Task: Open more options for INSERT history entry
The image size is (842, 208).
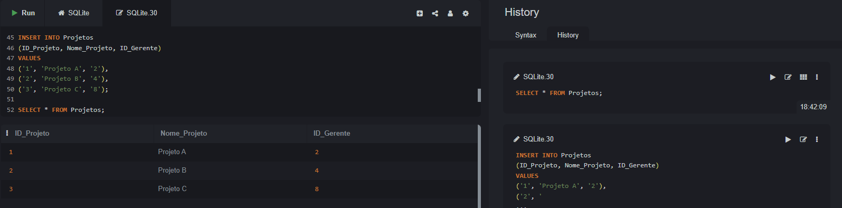Action: click(x=817, y=139)
